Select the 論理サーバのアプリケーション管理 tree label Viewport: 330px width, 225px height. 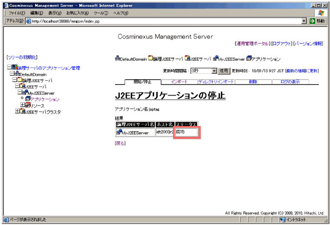point(48,68)
